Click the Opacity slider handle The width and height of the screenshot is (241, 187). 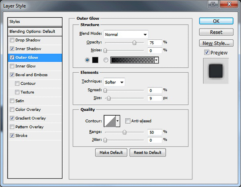pyautogui.click(x=134, y=43)
